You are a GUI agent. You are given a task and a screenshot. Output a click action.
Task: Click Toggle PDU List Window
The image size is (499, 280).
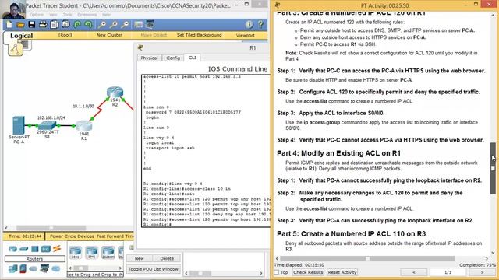154,269
